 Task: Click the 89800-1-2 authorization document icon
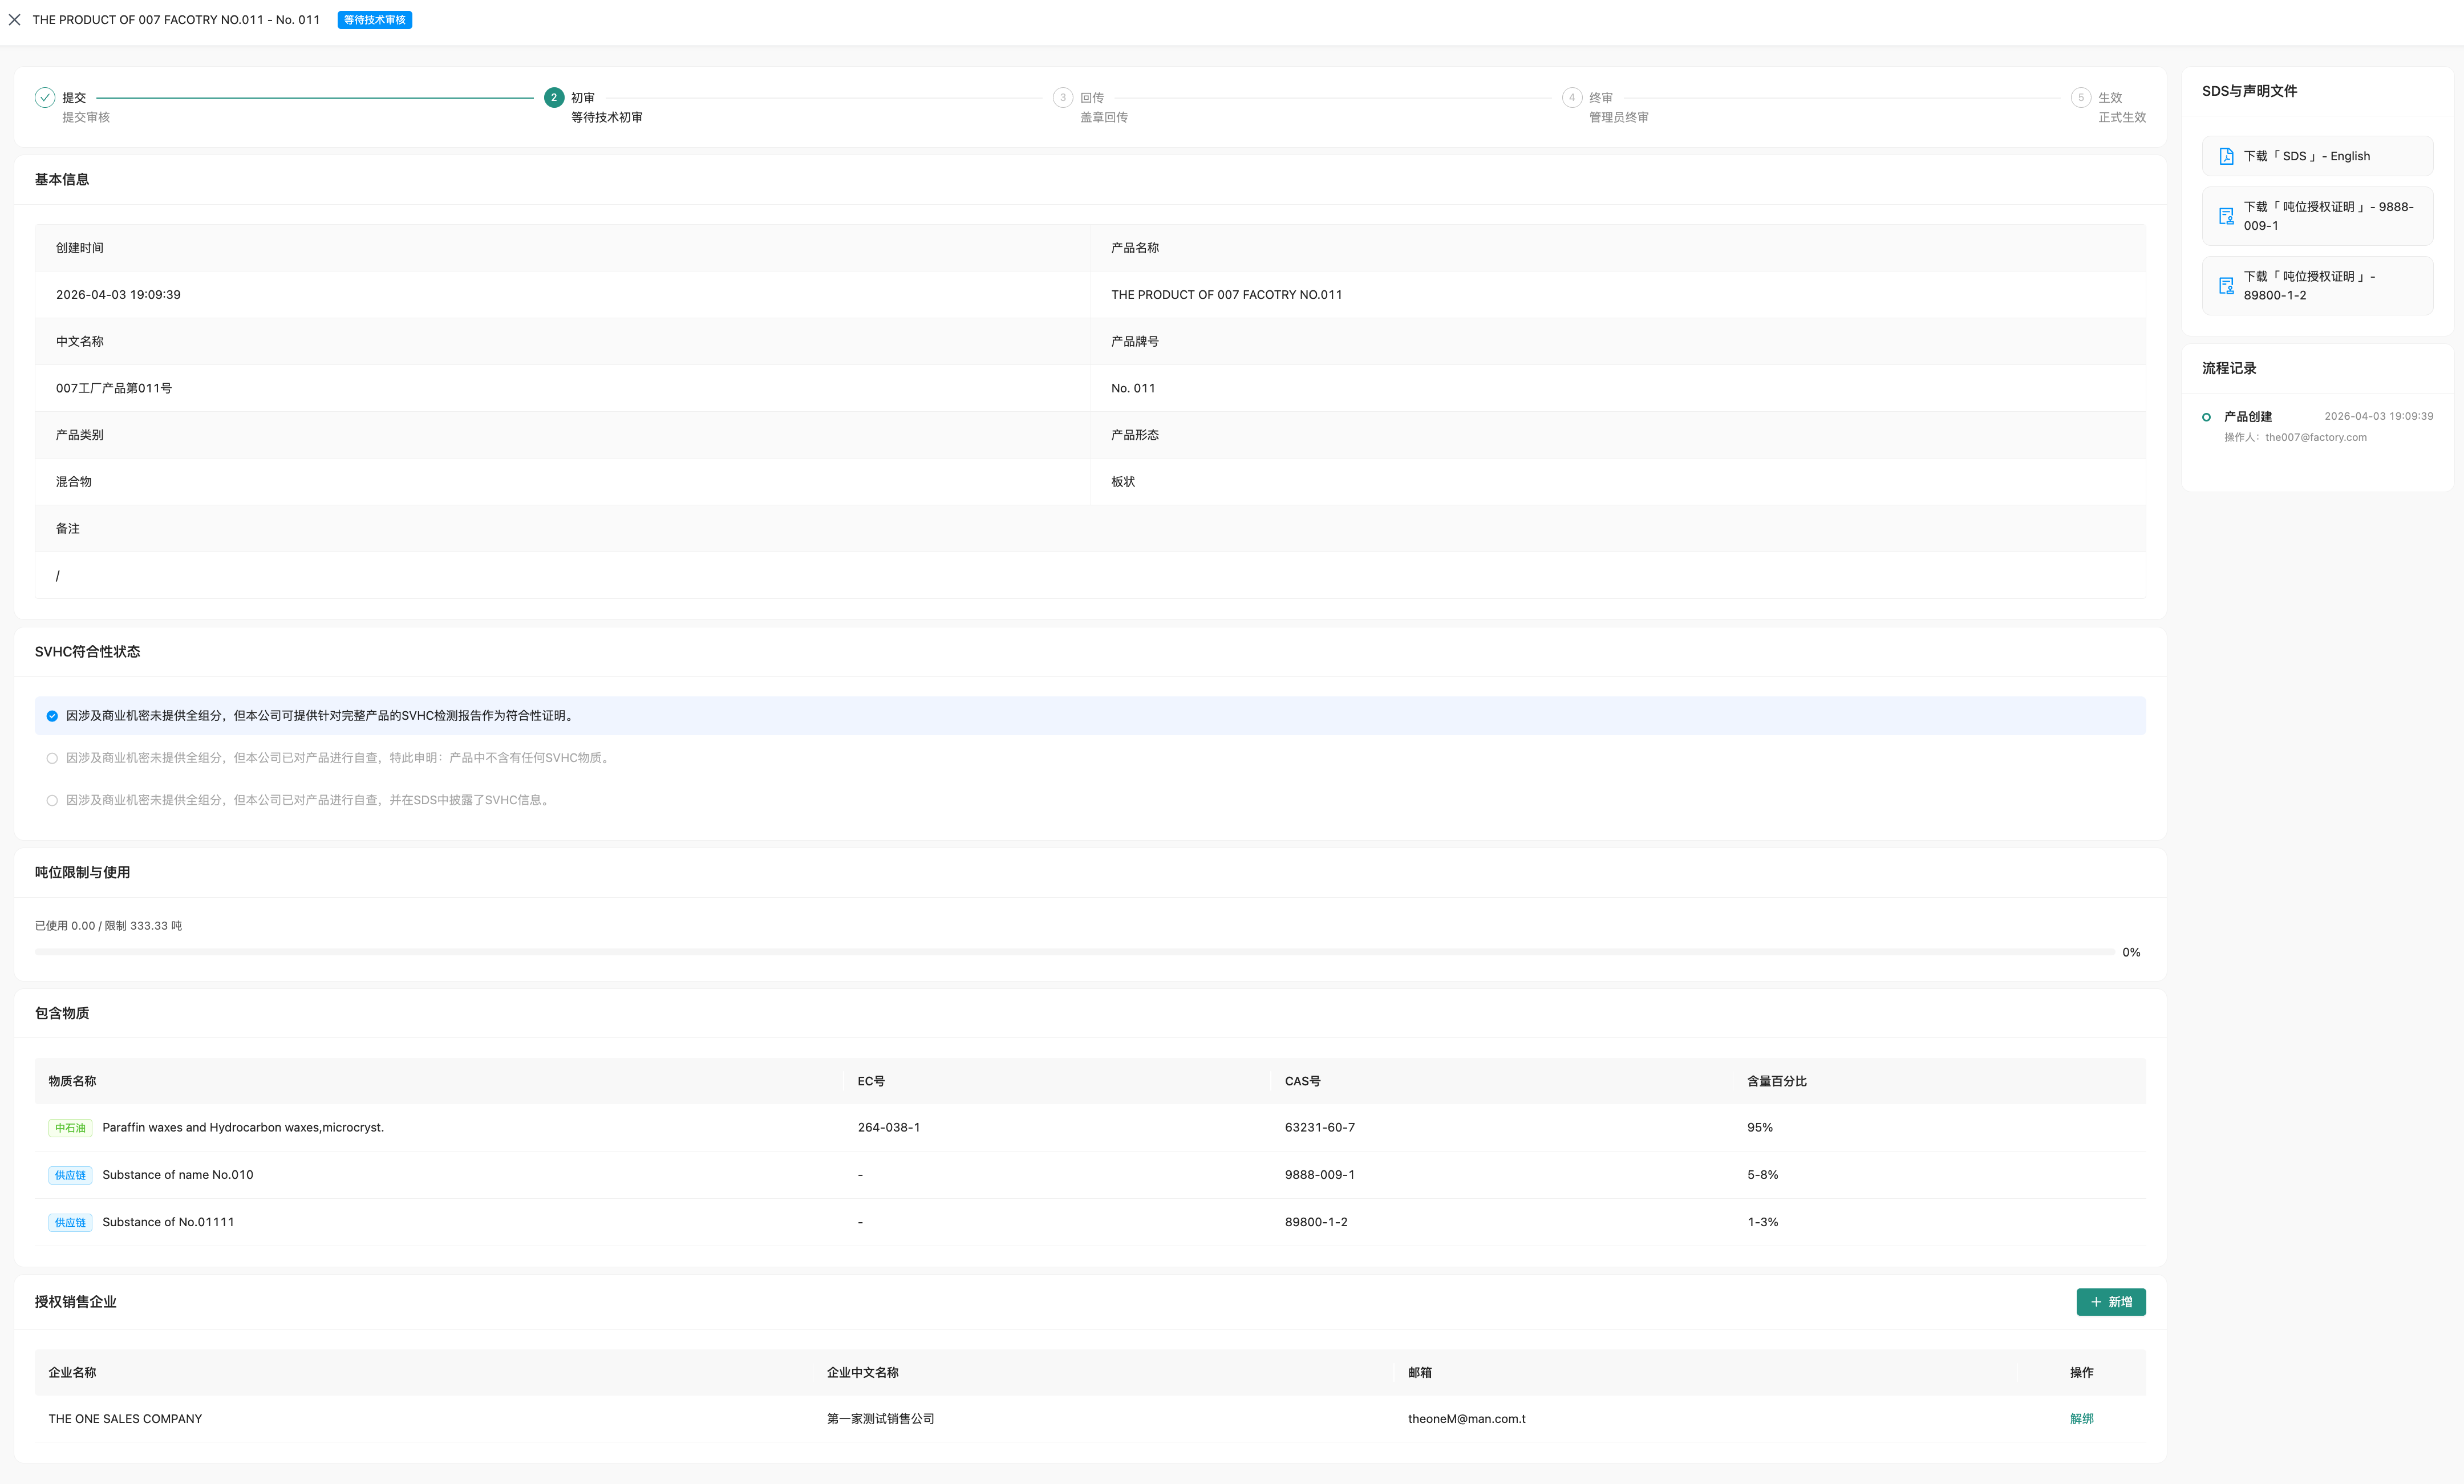(2226, 286)
